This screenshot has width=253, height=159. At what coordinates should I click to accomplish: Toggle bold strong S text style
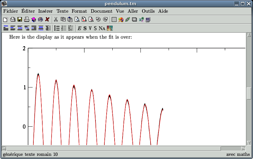point(85,28)
